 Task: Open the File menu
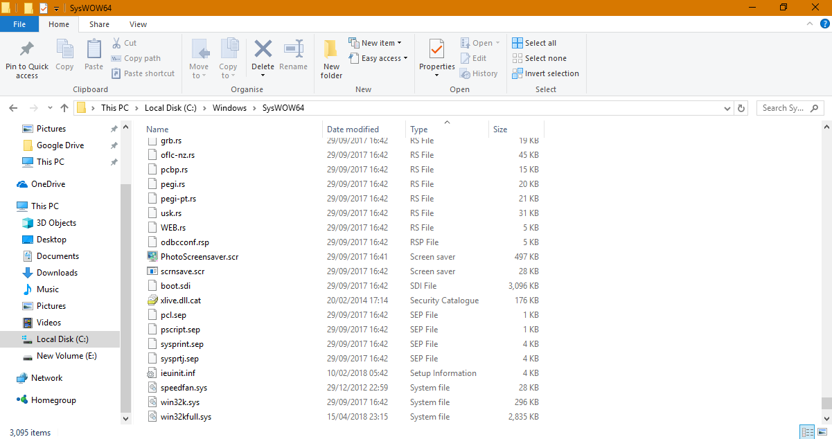click(x=19, y=24)
